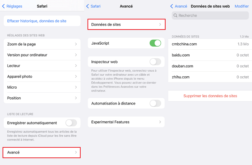Turn on Automatisation à distance switch
Image resolution: width=252 pixels, height=165 pixels.
(155, 103)
